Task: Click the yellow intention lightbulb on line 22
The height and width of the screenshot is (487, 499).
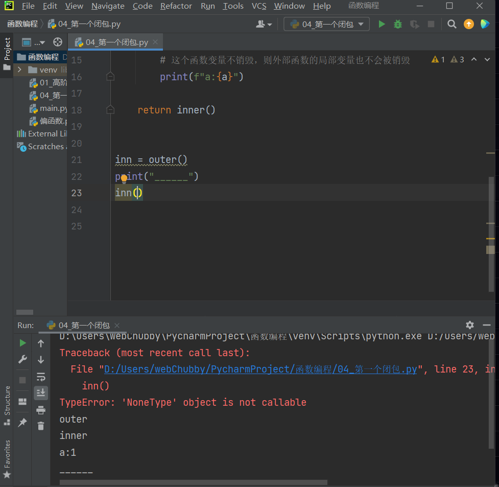Action: click(x=124, y=179)
